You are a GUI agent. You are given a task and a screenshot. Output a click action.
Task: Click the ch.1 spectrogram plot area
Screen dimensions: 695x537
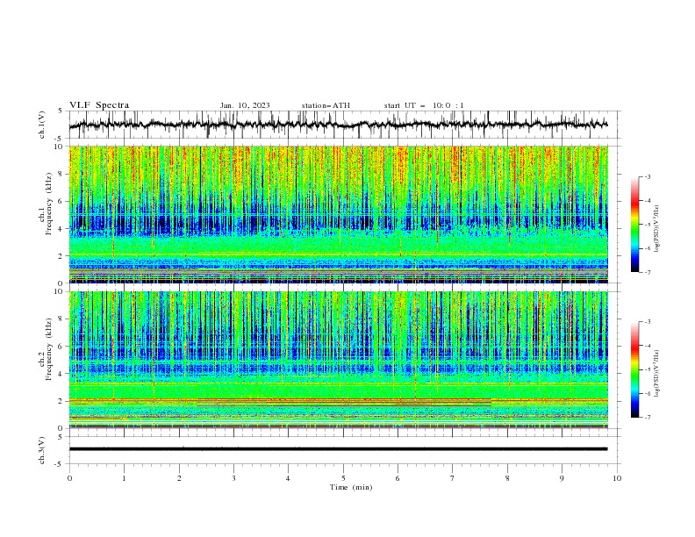coord(339,214)
